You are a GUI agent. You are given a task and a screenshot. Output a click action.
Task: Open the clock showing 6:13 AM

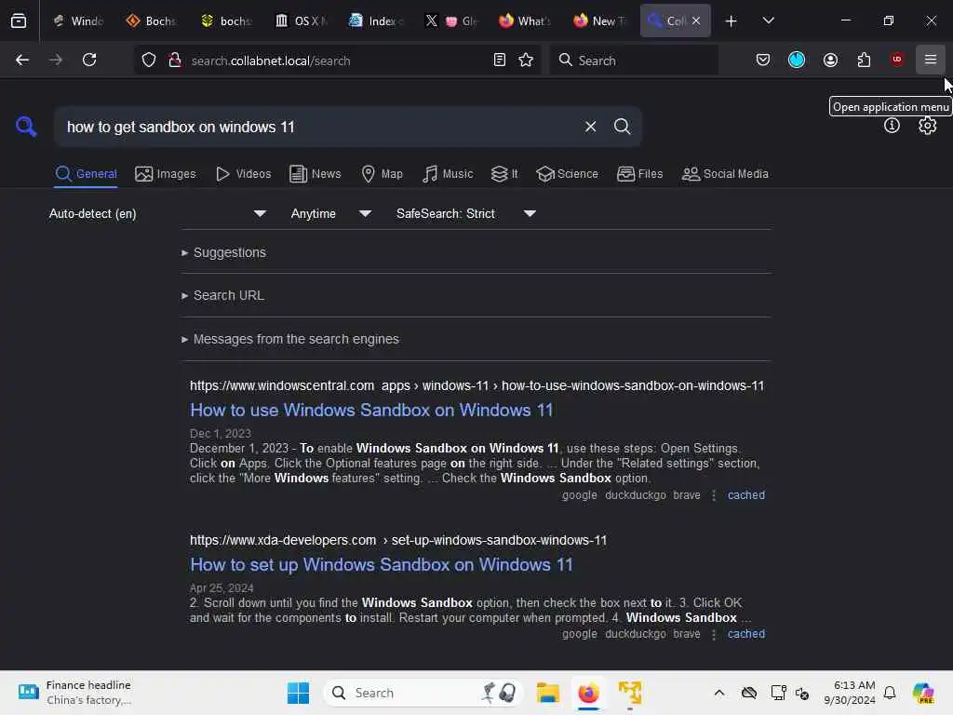click(x=849, y=693)
